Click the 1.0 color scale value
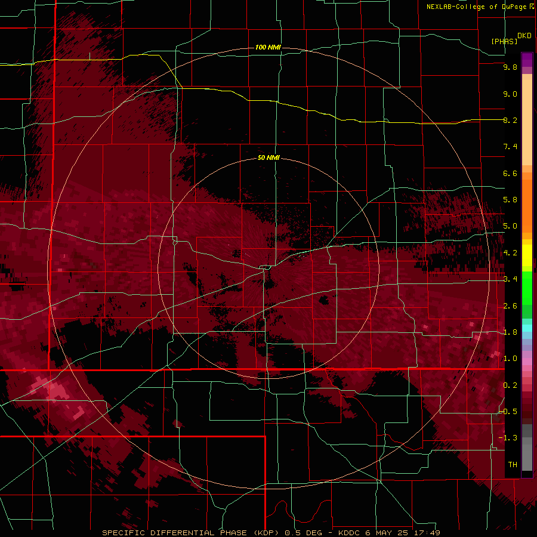537x537 pixels. click(510, 359)
